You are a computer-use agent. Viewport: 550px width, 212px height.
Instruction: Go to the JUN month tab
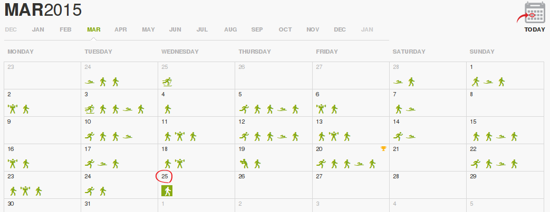pos(175,30)
